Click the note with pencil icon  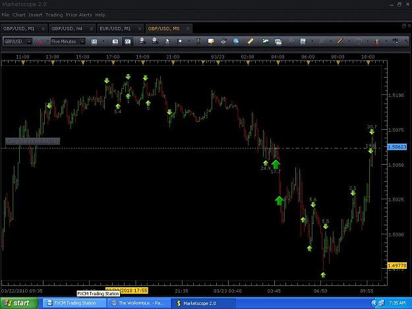coord(211,42)
